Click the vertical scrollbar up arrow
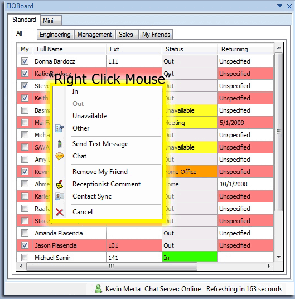The height and width of the screenshot is (299, 295). point(279,47)
